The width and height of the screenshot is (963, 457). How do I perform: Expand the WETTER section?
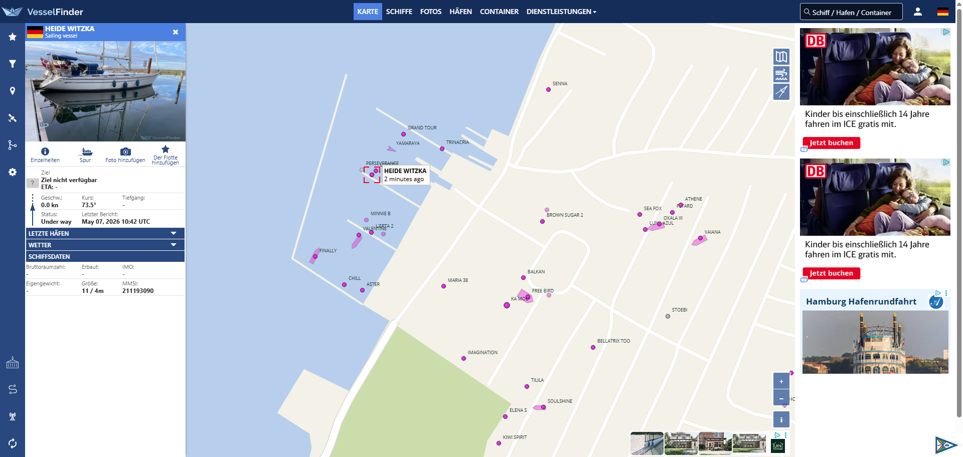point(105,245)
